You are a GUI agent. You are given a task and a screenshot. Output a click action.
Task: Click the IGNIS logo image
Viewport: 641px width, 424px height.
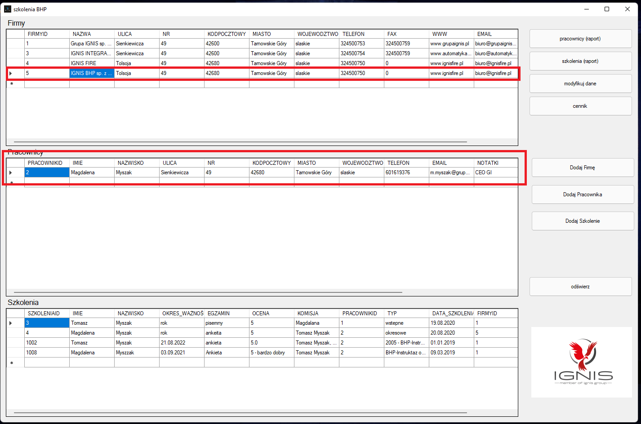tap(582, 362)
